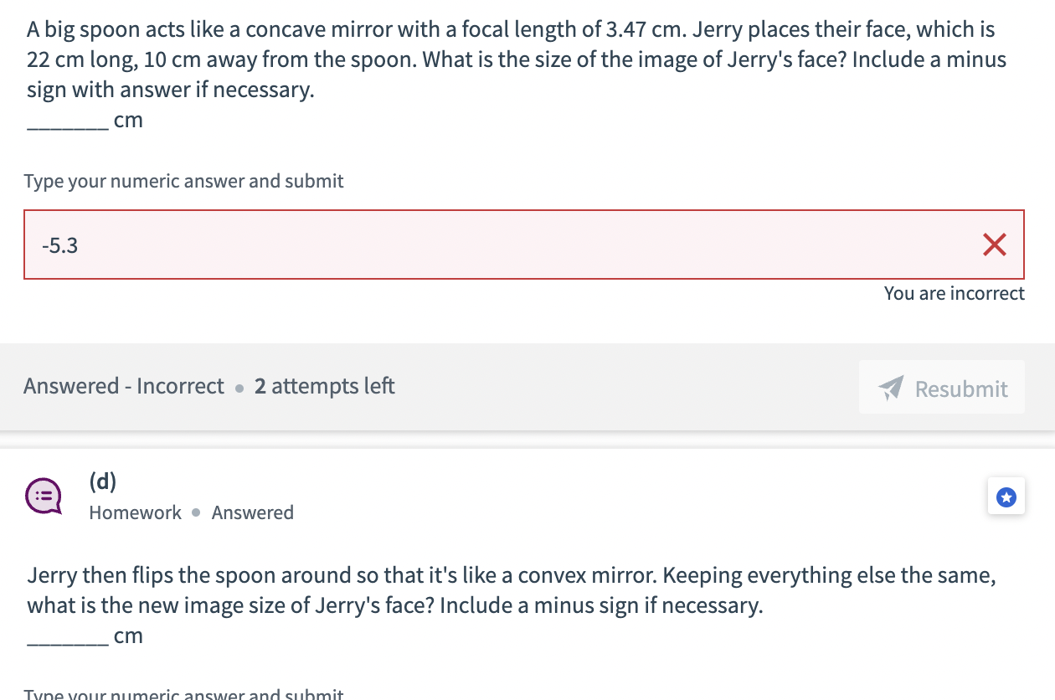
Task: Click the Type your numeric answer prompt
Action: [183, 181]
